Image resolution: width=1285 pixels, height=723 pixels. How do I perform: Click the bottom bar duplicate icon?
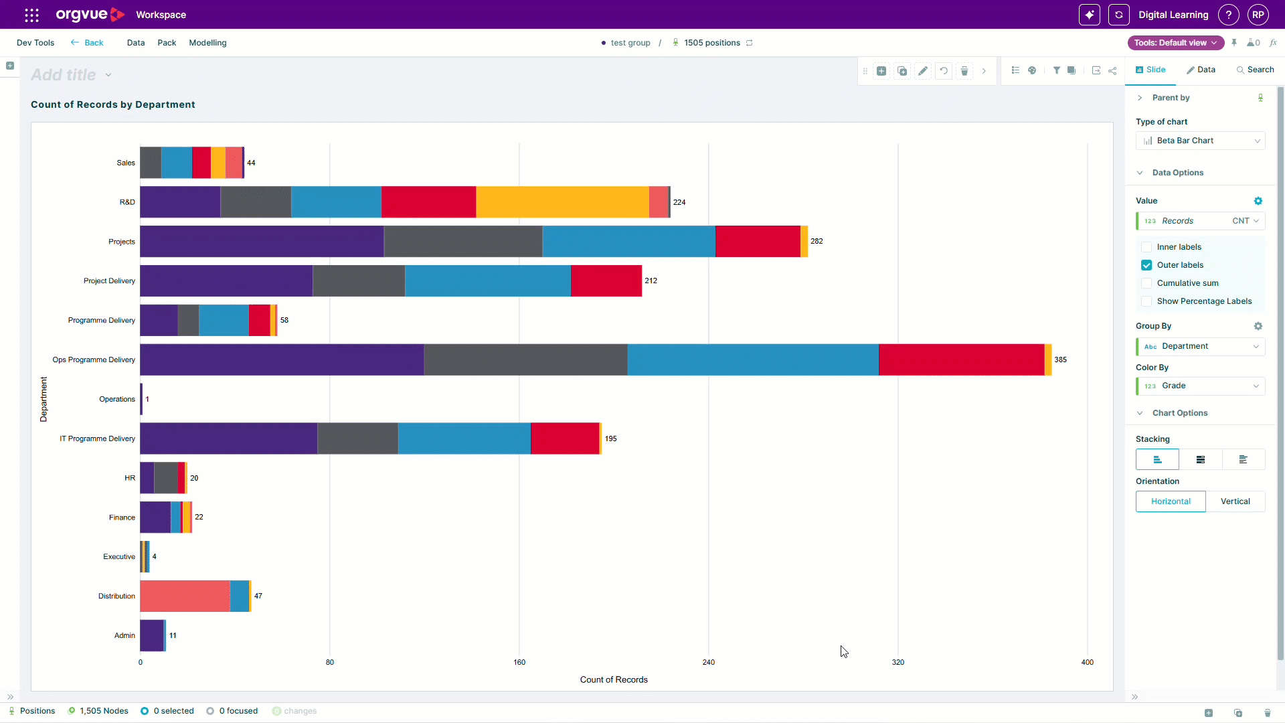[1237, 713]
